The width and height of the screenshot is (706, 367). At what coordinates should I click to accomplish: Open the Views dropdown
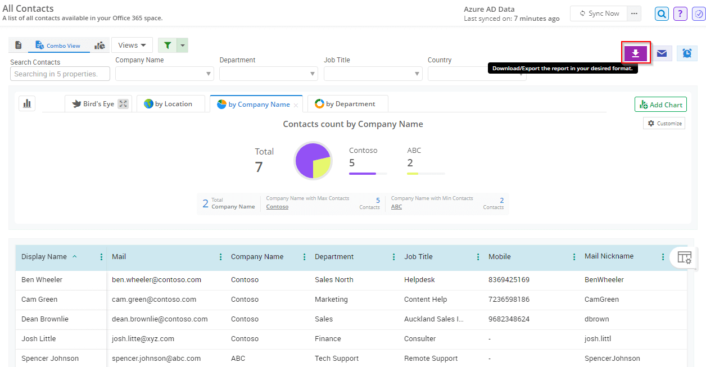(x=132, y=44)
